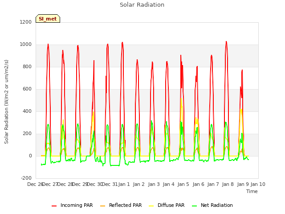Toggle Reflected PAR legend entry

121,205
